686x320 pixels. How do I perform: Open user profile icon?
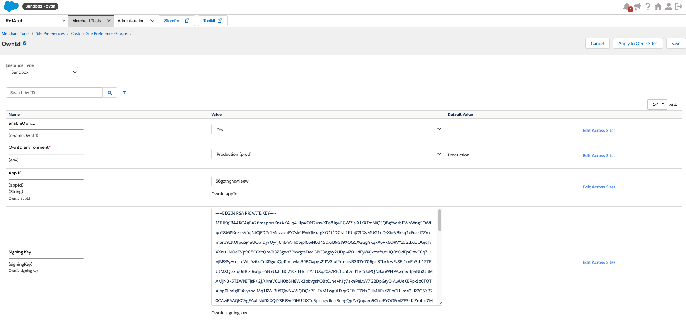tap(668, 6)
